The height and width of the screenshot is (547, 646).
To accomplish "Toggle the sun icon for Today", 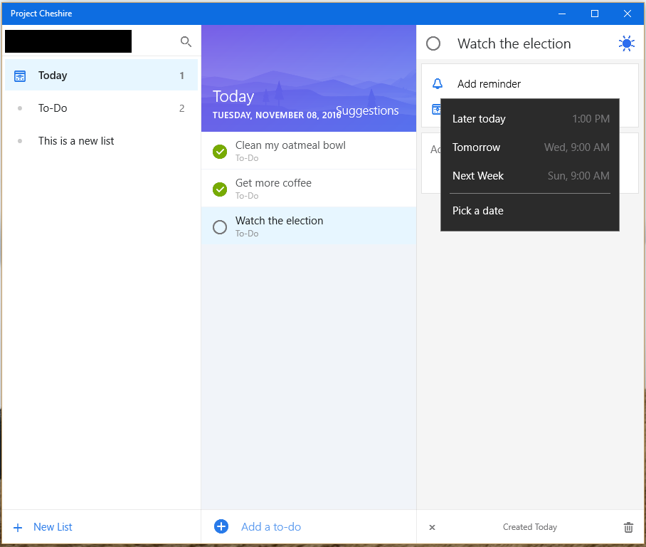I will pyautogui.click(x=626, y=43).
